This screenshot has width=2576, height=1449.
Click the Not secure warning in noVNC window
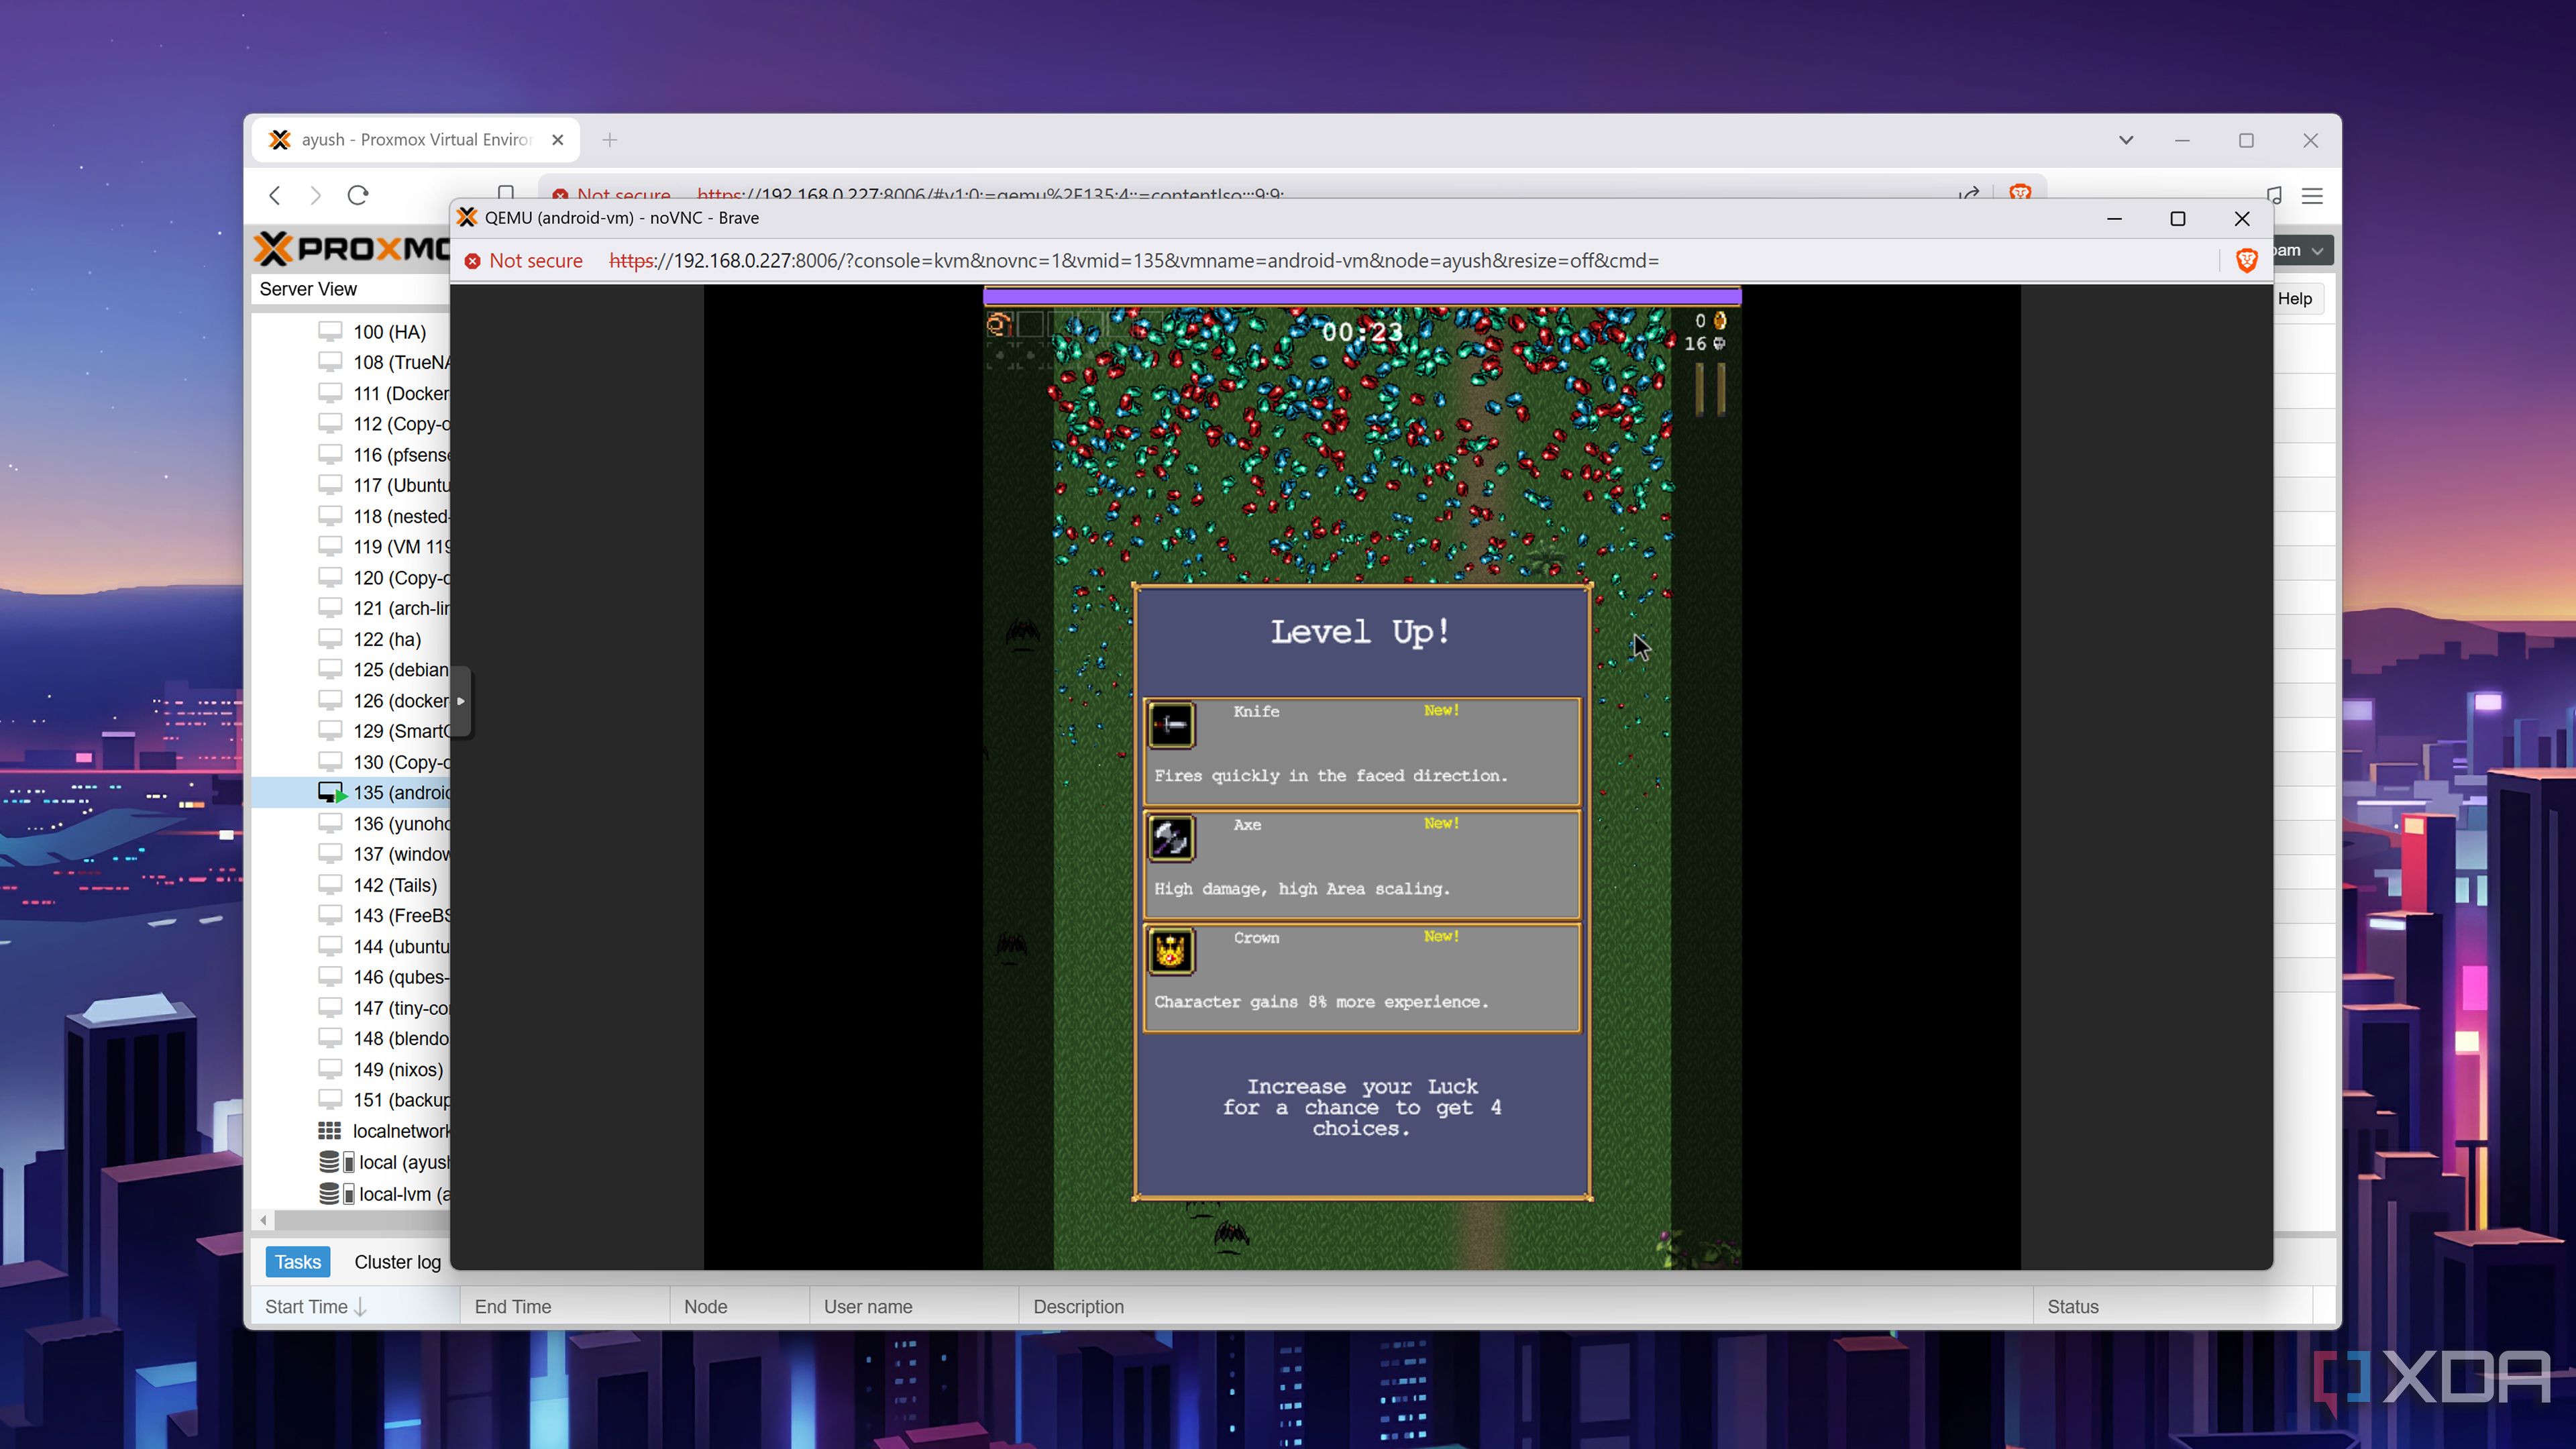click(524, 261)
